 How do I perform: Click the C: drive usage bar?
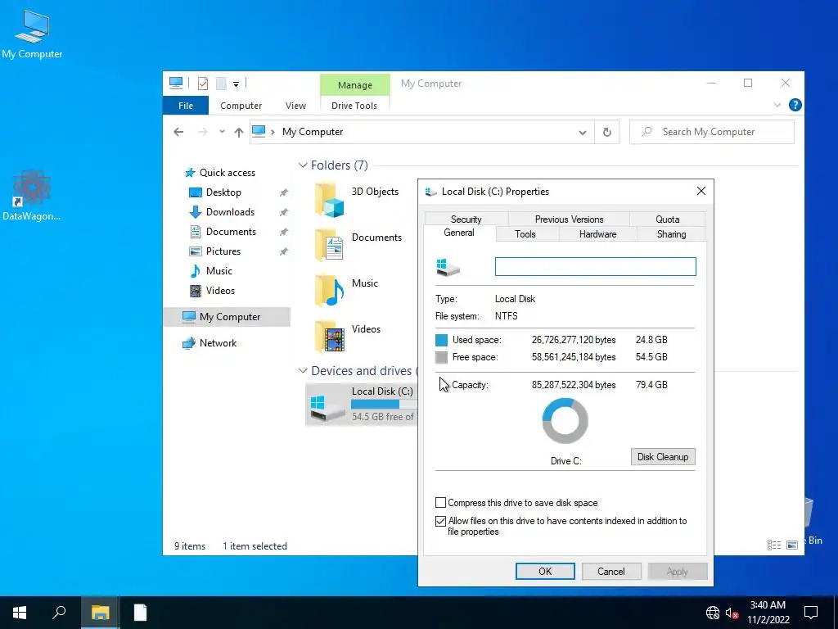pos(384,405)
